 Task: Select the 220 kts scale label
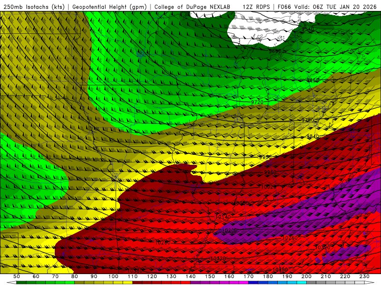pyautogui.click(x=345, y=276)
